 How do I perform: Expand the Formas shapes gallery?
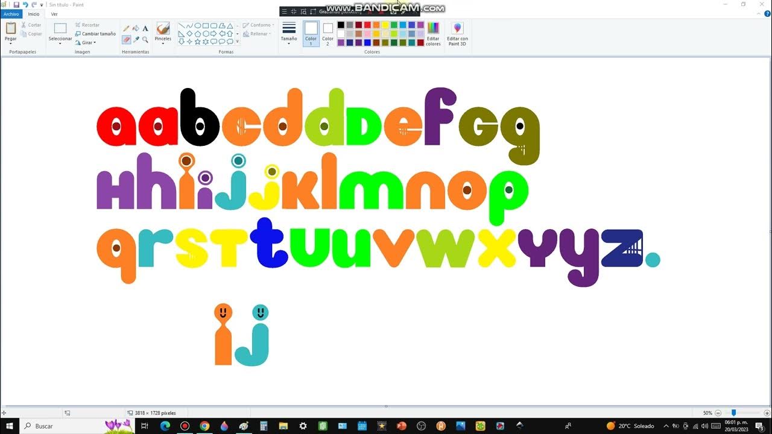click(x=237, y=42)
